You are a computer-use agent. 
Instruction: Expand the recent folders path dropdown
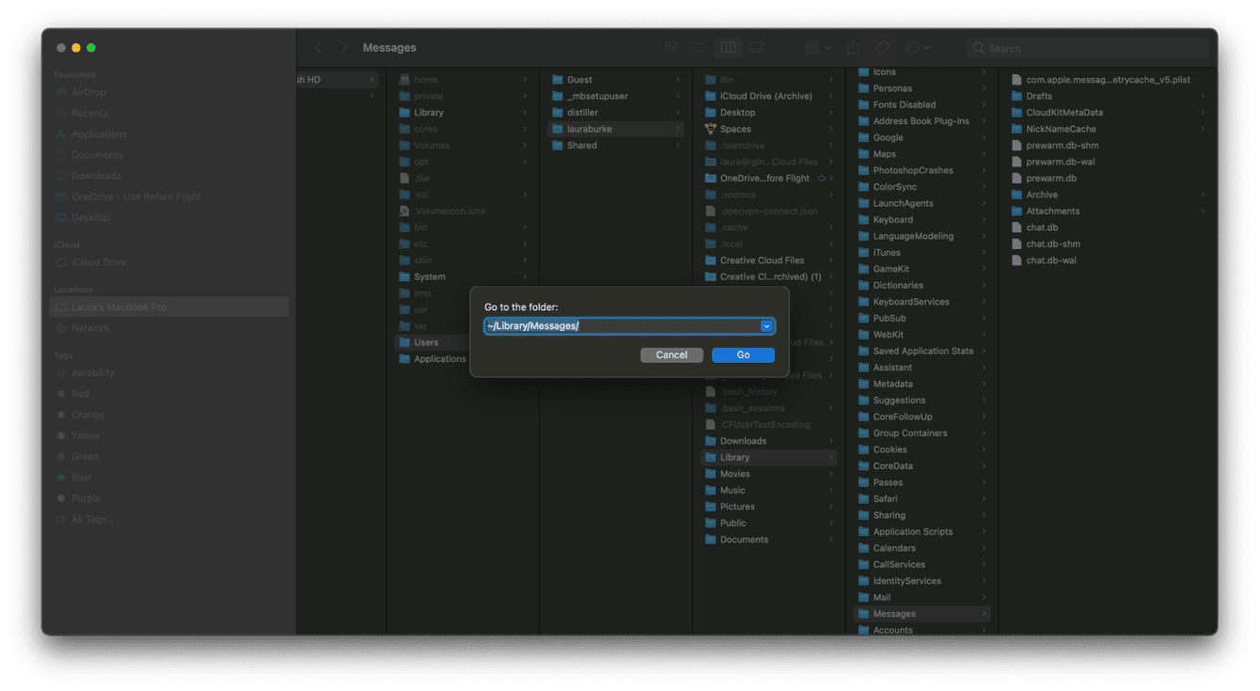[766, 326]
